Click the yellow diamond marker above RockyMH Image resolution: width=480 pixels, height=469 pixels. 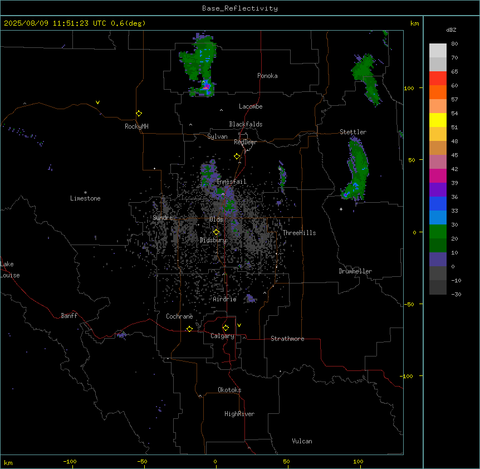pyautogui.click(x=139, y=114)
